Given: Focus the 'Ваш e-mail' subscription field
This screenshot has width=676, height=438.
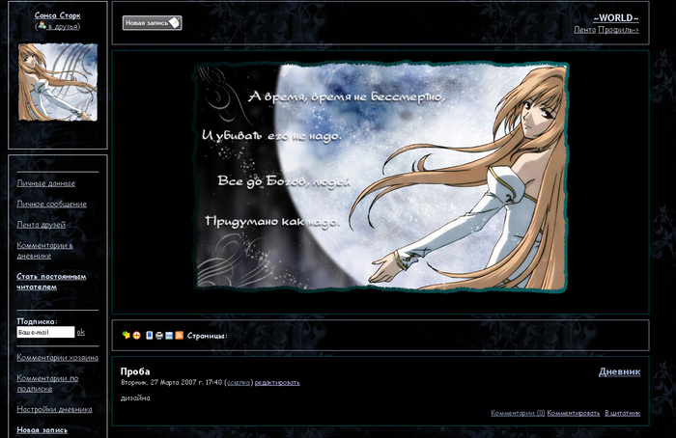Looking at the screenshot, I should click(x=45, y=332).
